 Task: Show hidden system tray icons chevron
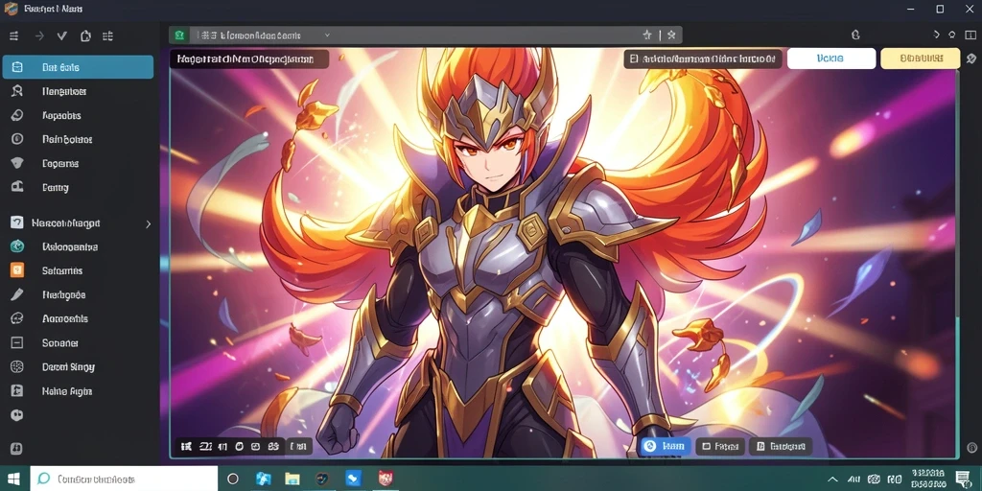click(x=832, y=479)
